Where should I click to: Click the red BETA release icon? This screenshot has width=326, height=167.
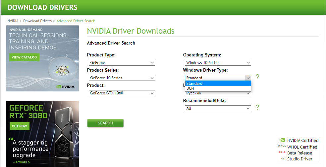pyautogui.click(x=282, y=152)
